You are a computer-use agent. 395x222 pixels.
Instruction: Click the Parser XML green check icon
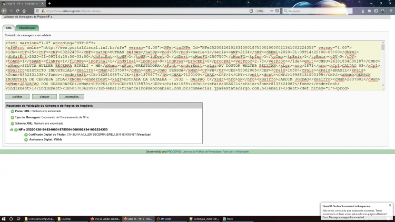pyautogui.click(x=12, y=111)
